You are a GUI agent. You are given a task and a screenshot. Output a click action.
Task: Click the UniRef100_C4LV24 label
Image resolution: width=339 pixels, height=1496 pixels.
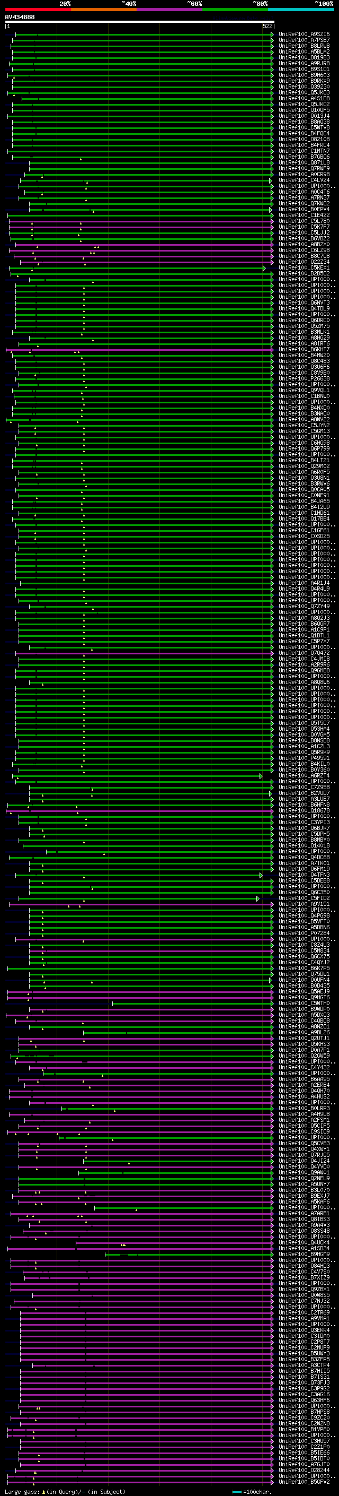click(304, 180)
